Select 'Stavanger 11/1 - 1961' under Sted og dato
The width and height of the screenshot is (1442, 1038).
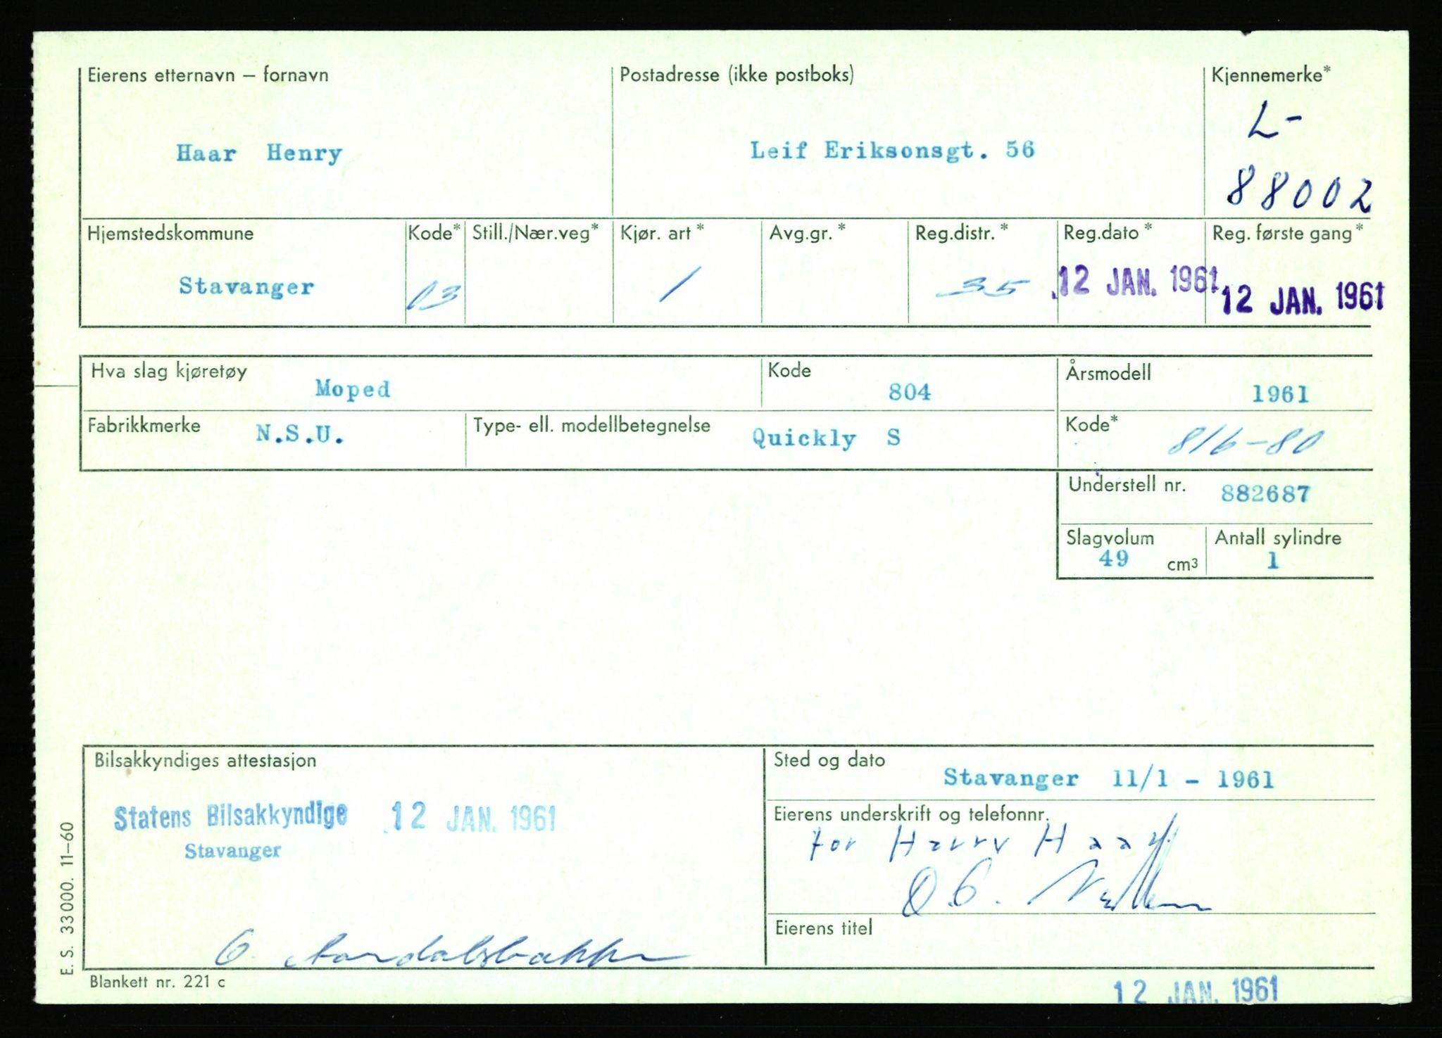click(1108, 779)
